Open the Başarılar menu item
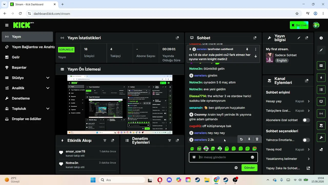The height and width of the screenshot is (185, 328). click(x=27, y=68)
